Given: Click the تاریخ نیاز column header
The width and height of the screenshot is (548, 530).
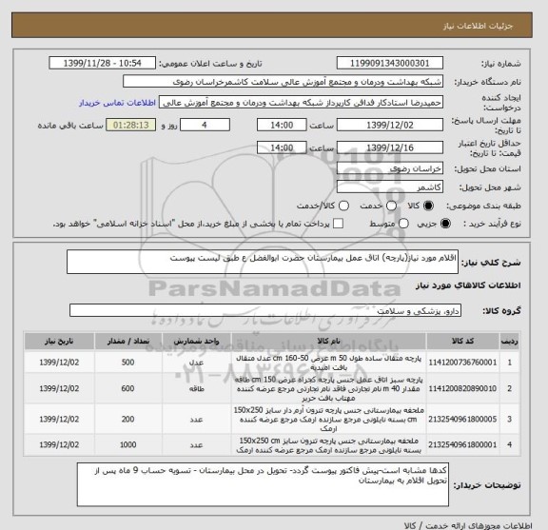Looking at the screenshot, I should click(59, 342).
